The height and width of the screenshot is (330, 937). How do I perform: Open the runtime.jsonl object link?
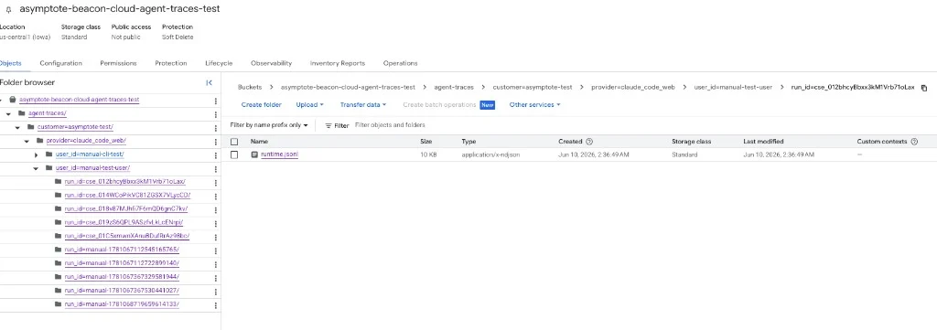tap(280, 154)
